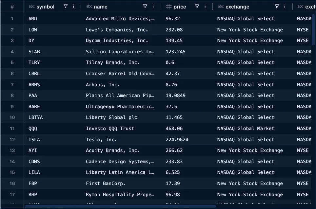The image size is (316, 209).
Task: Select the TLRY symbol cell
Action: 52,62
